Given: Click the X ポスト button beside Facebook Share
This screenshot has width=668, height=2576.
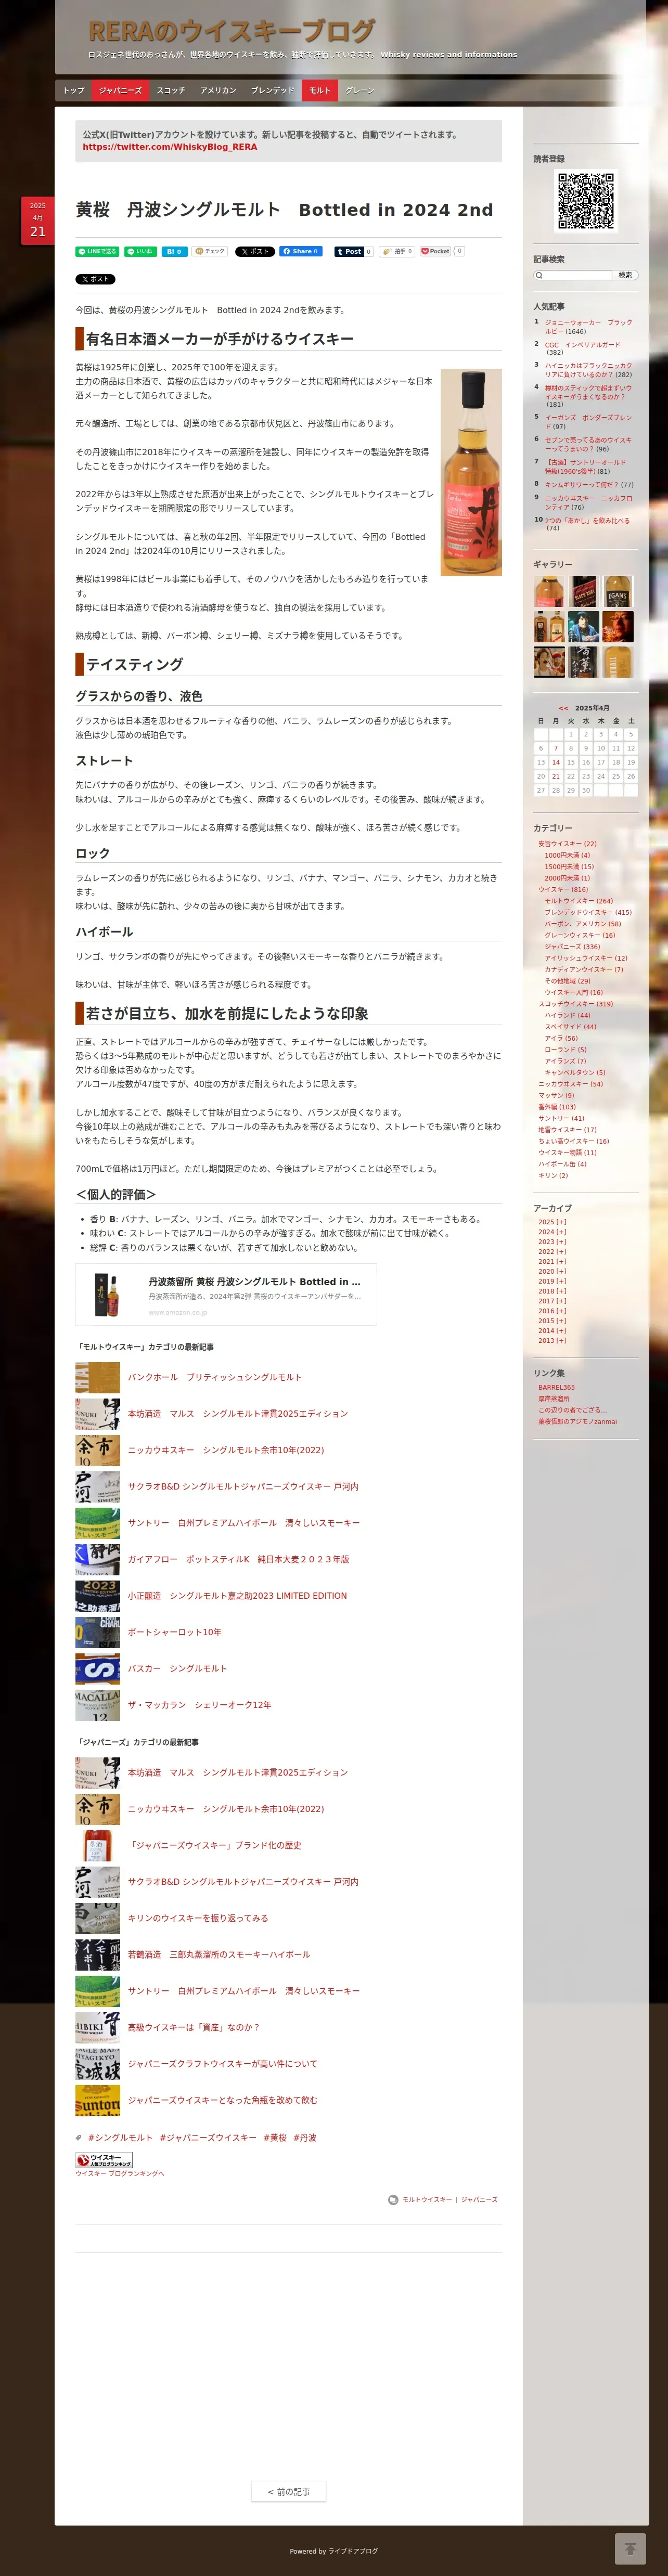Looking at the screenshot, I should click(254, 252).
